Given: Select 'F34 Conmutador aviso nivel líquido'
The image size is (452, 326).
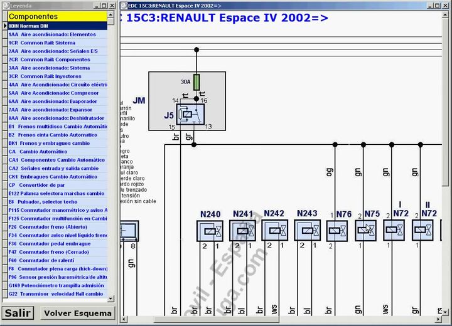Looking at the screenshot, I should (x=57, y=235).
